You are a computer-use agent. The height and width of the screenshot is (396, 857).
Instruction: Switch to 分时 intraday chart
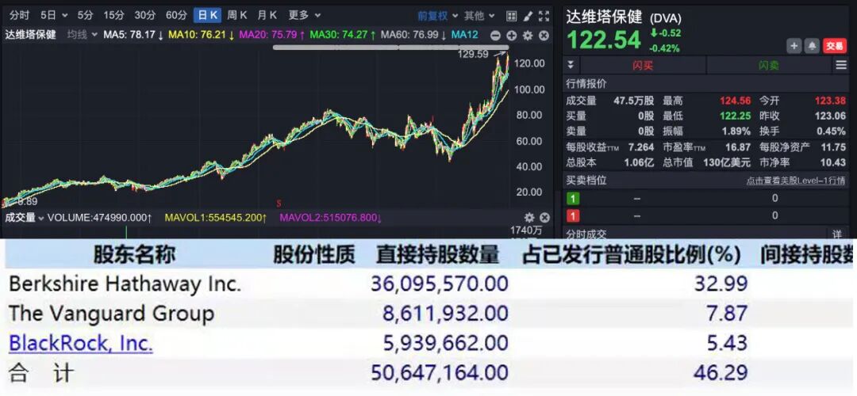[x=19, y=15]
